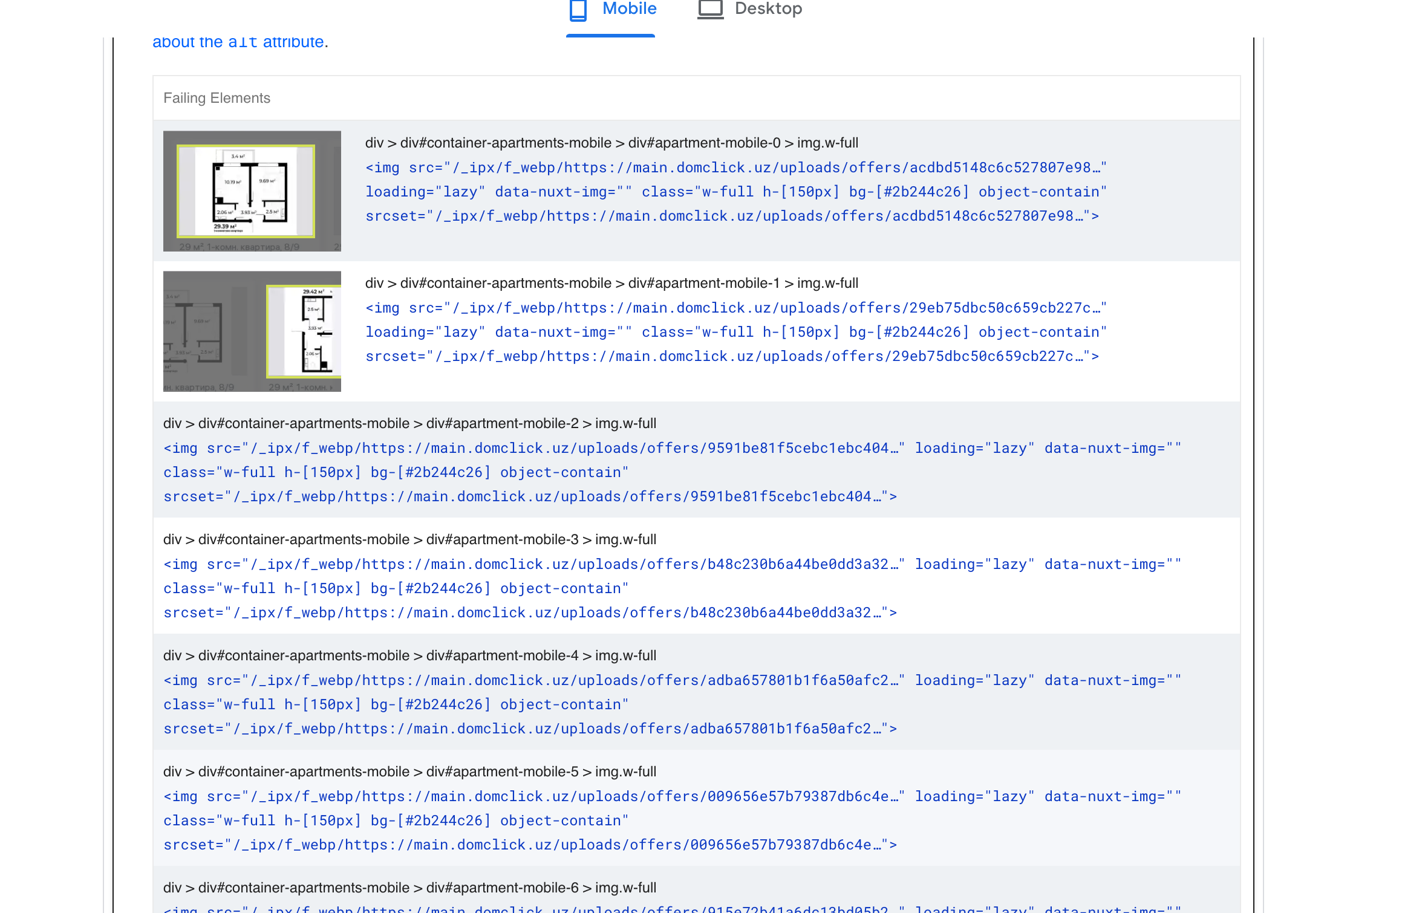
Task: Click the apartment-mobile-3 selector path text
Action: 409,539
